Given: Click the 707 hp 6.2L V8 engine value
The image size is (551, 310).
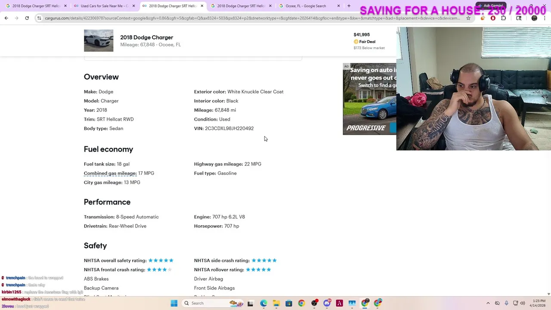Looking at the screenshot, I should coord(229,217).
